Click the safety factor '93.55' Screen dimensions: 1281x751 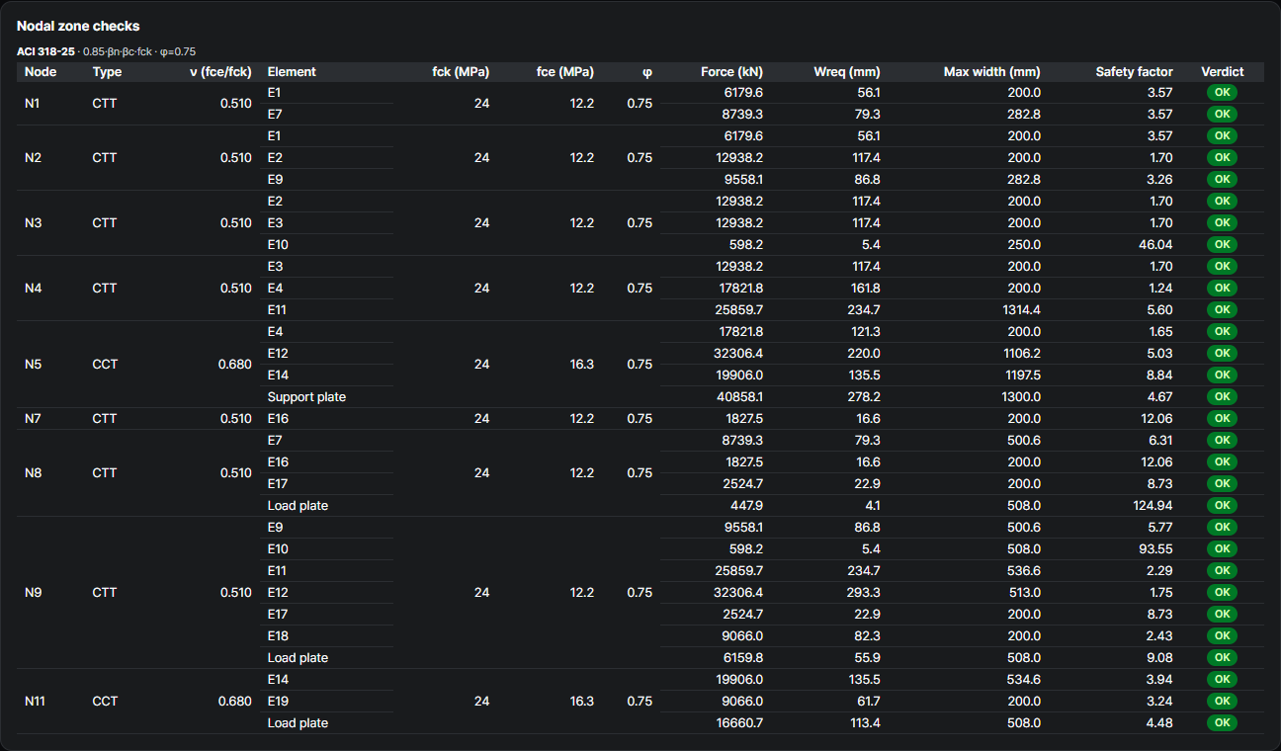(x=1156, y=548)
